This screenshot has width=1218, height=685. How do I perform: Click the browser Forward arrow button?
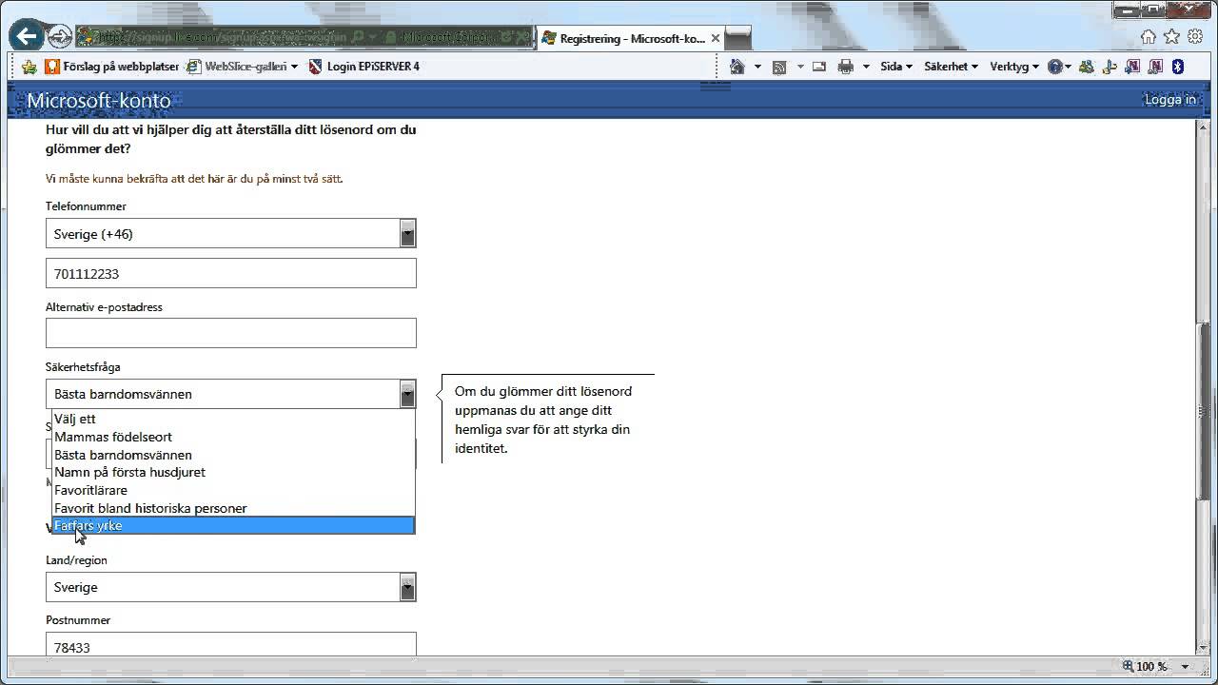click(x=59, y=38)
